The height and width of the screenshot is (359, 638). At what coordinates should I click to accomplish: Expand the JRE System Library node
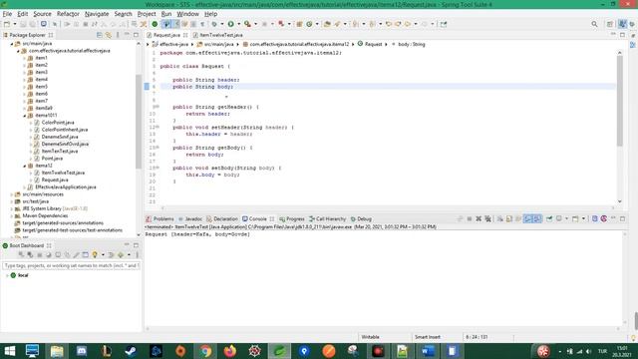[x=11, y=208]
